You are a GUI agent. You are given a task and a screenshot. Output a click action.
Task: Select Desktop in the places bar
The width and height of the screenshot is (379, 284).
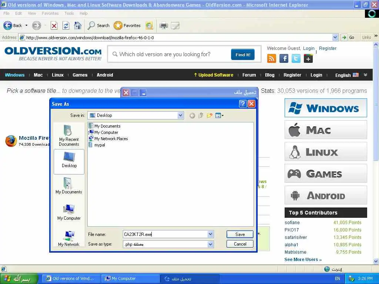(x=69, y=162)
